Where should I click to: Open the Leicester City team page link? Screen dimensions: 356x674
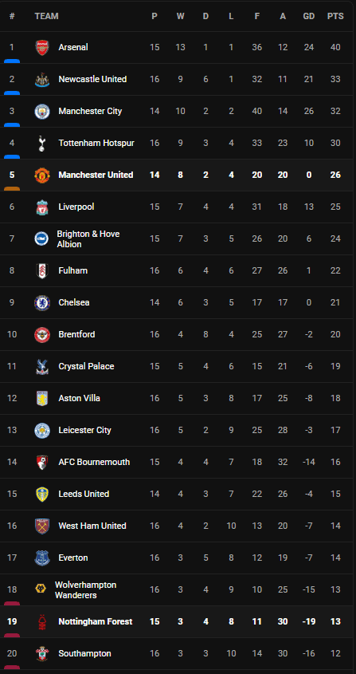click(84, 430)
